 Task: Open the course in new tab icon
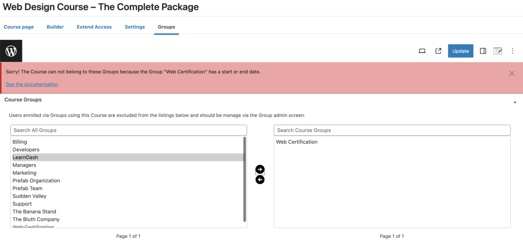(x=438, y=51)
